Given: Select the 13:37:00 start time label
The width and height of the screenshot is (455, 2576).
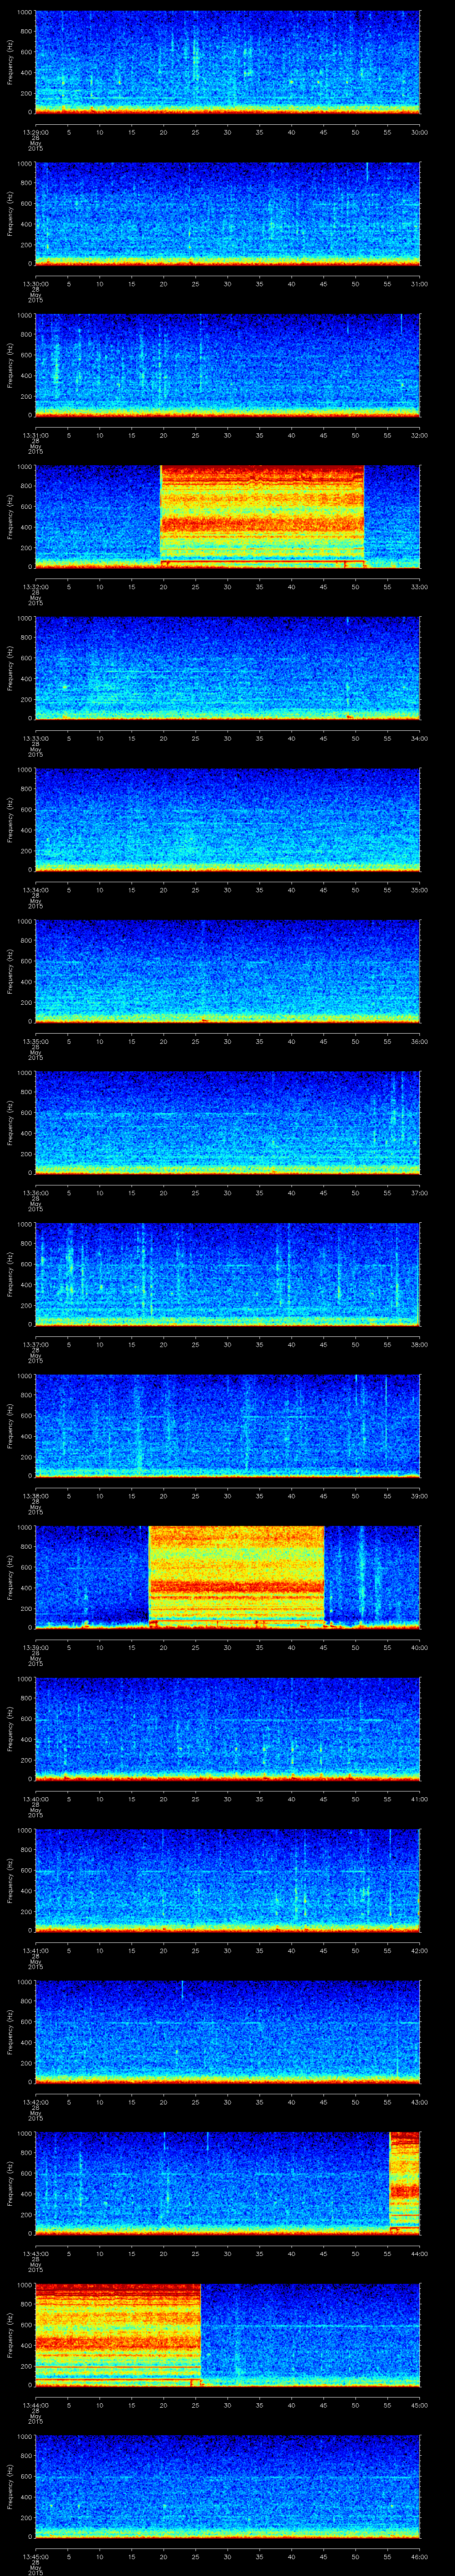Looking at the screenshot, I should coord(35,1344).
